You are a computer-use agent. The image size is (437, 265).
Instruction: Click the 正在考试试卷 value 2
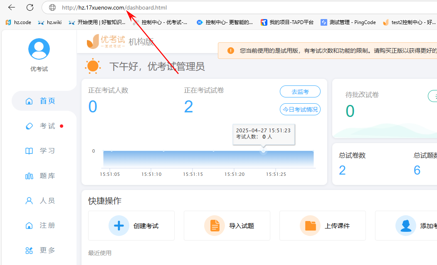coord(188,107)
